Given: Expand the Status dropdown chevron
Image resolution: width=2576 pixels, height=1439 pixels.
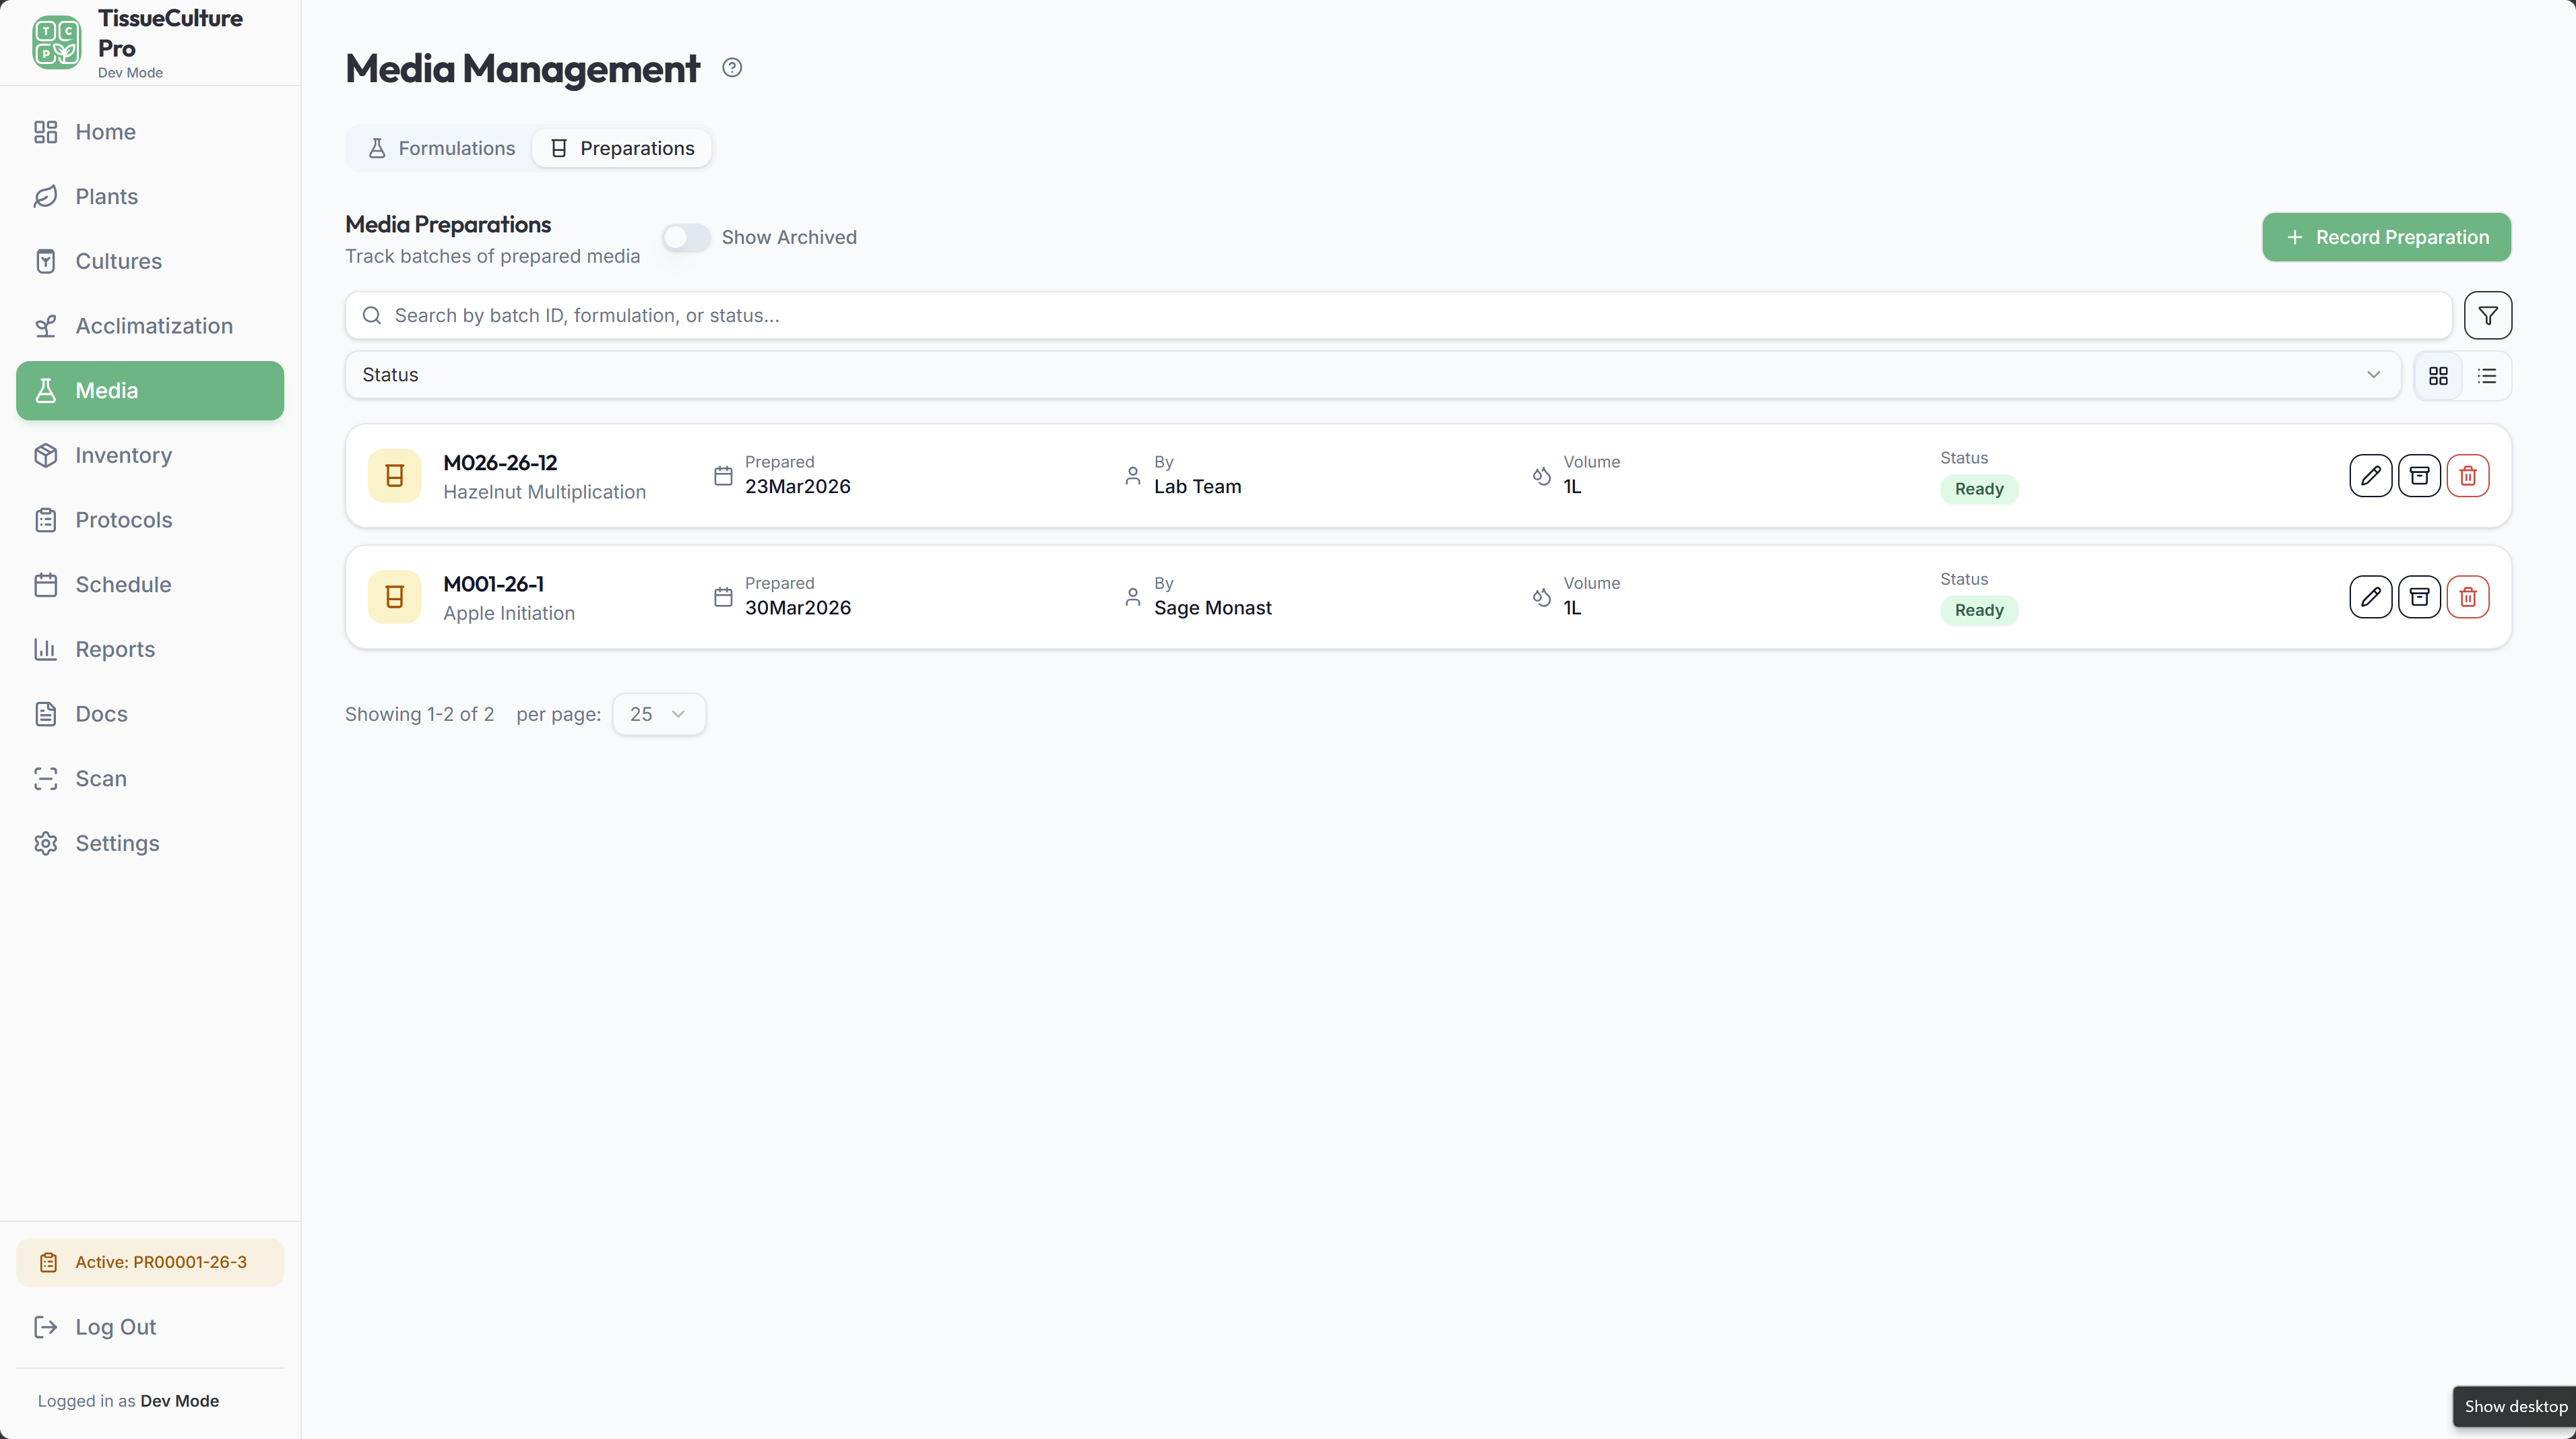Looking at the screenshot, I should point(2373,375).
